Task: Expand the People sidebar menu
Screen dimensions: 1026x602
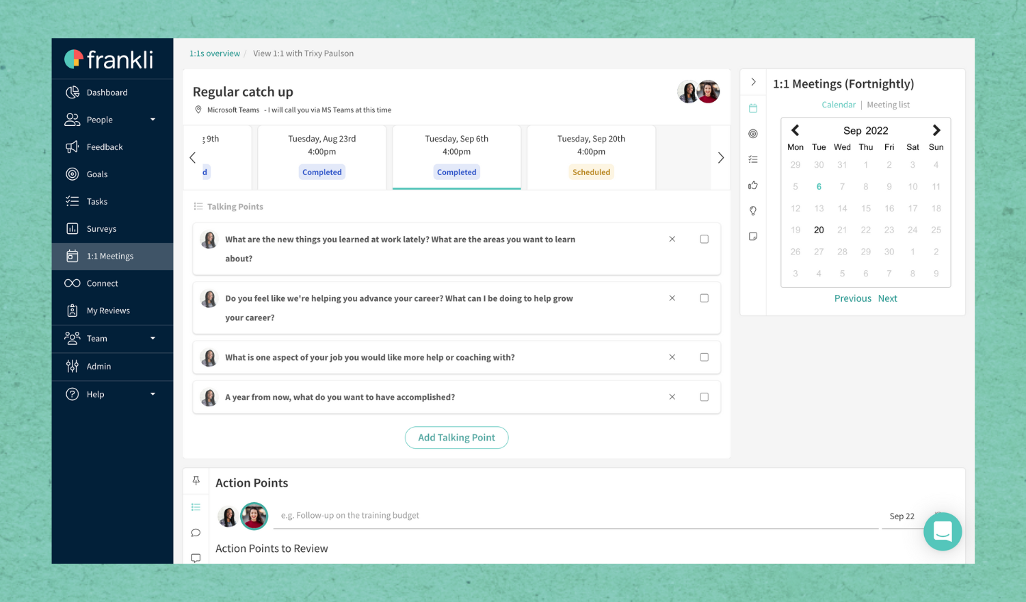Action: click(x=154, y=119)
